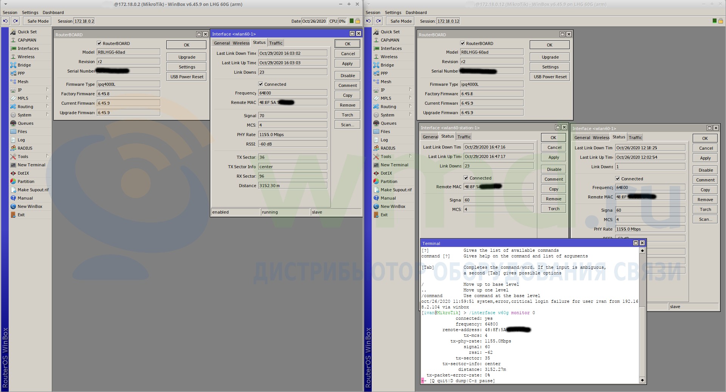Expand Tools submenu in left WinBox

[x=47, y=156]
